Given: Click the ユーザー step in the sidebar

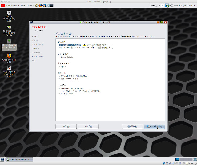Looking at the screenshot, I should [36, 53].
